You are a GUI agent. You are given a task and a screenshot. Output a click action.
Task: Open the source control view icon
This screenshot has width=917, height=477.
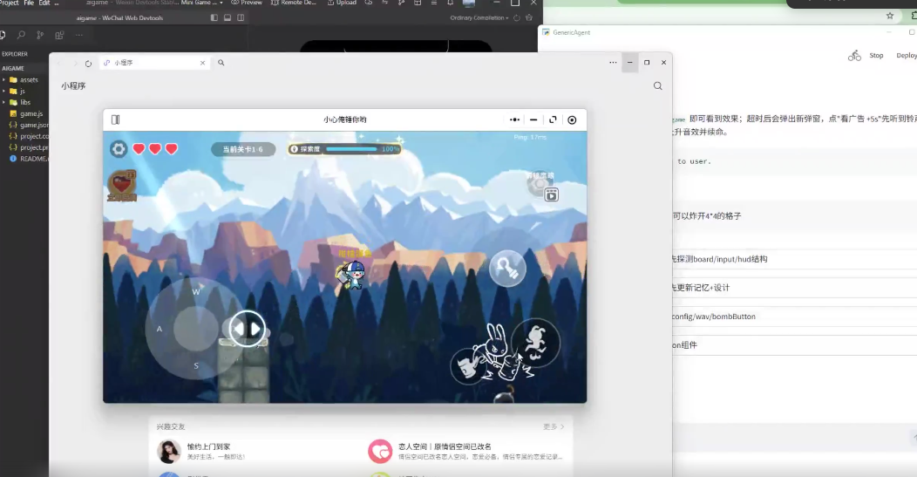(40, 35)
